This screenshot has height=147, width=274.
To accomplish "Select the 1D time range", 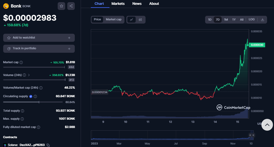I will click(210, 20).
